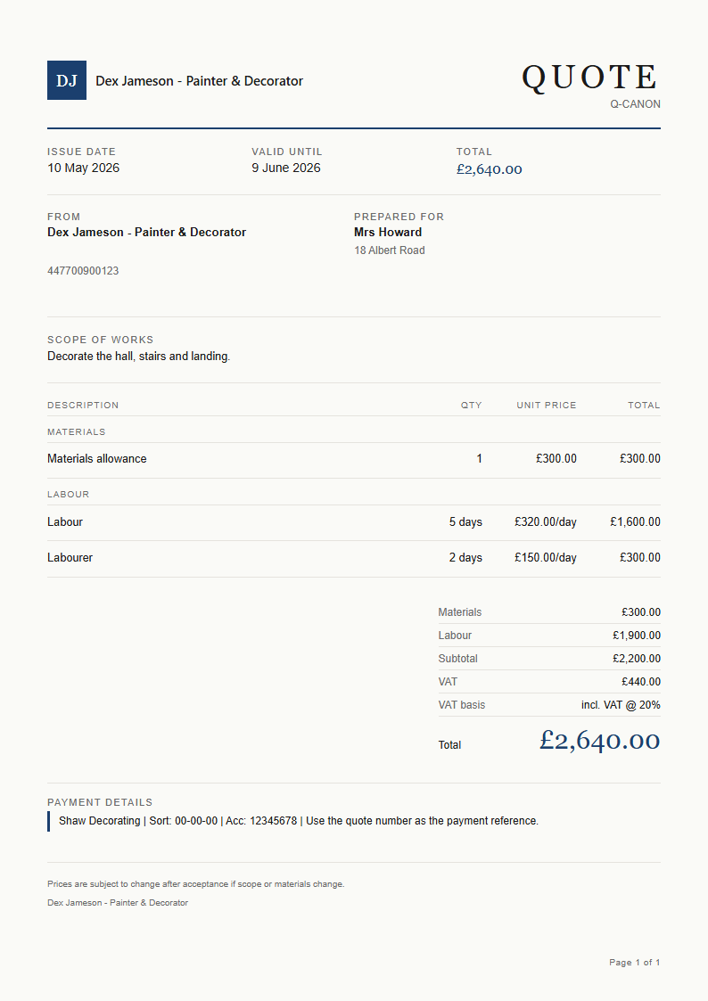This screenshot has height=1001, width=708.
Task: Click the Labourer line item row
Action: point(354,558)
